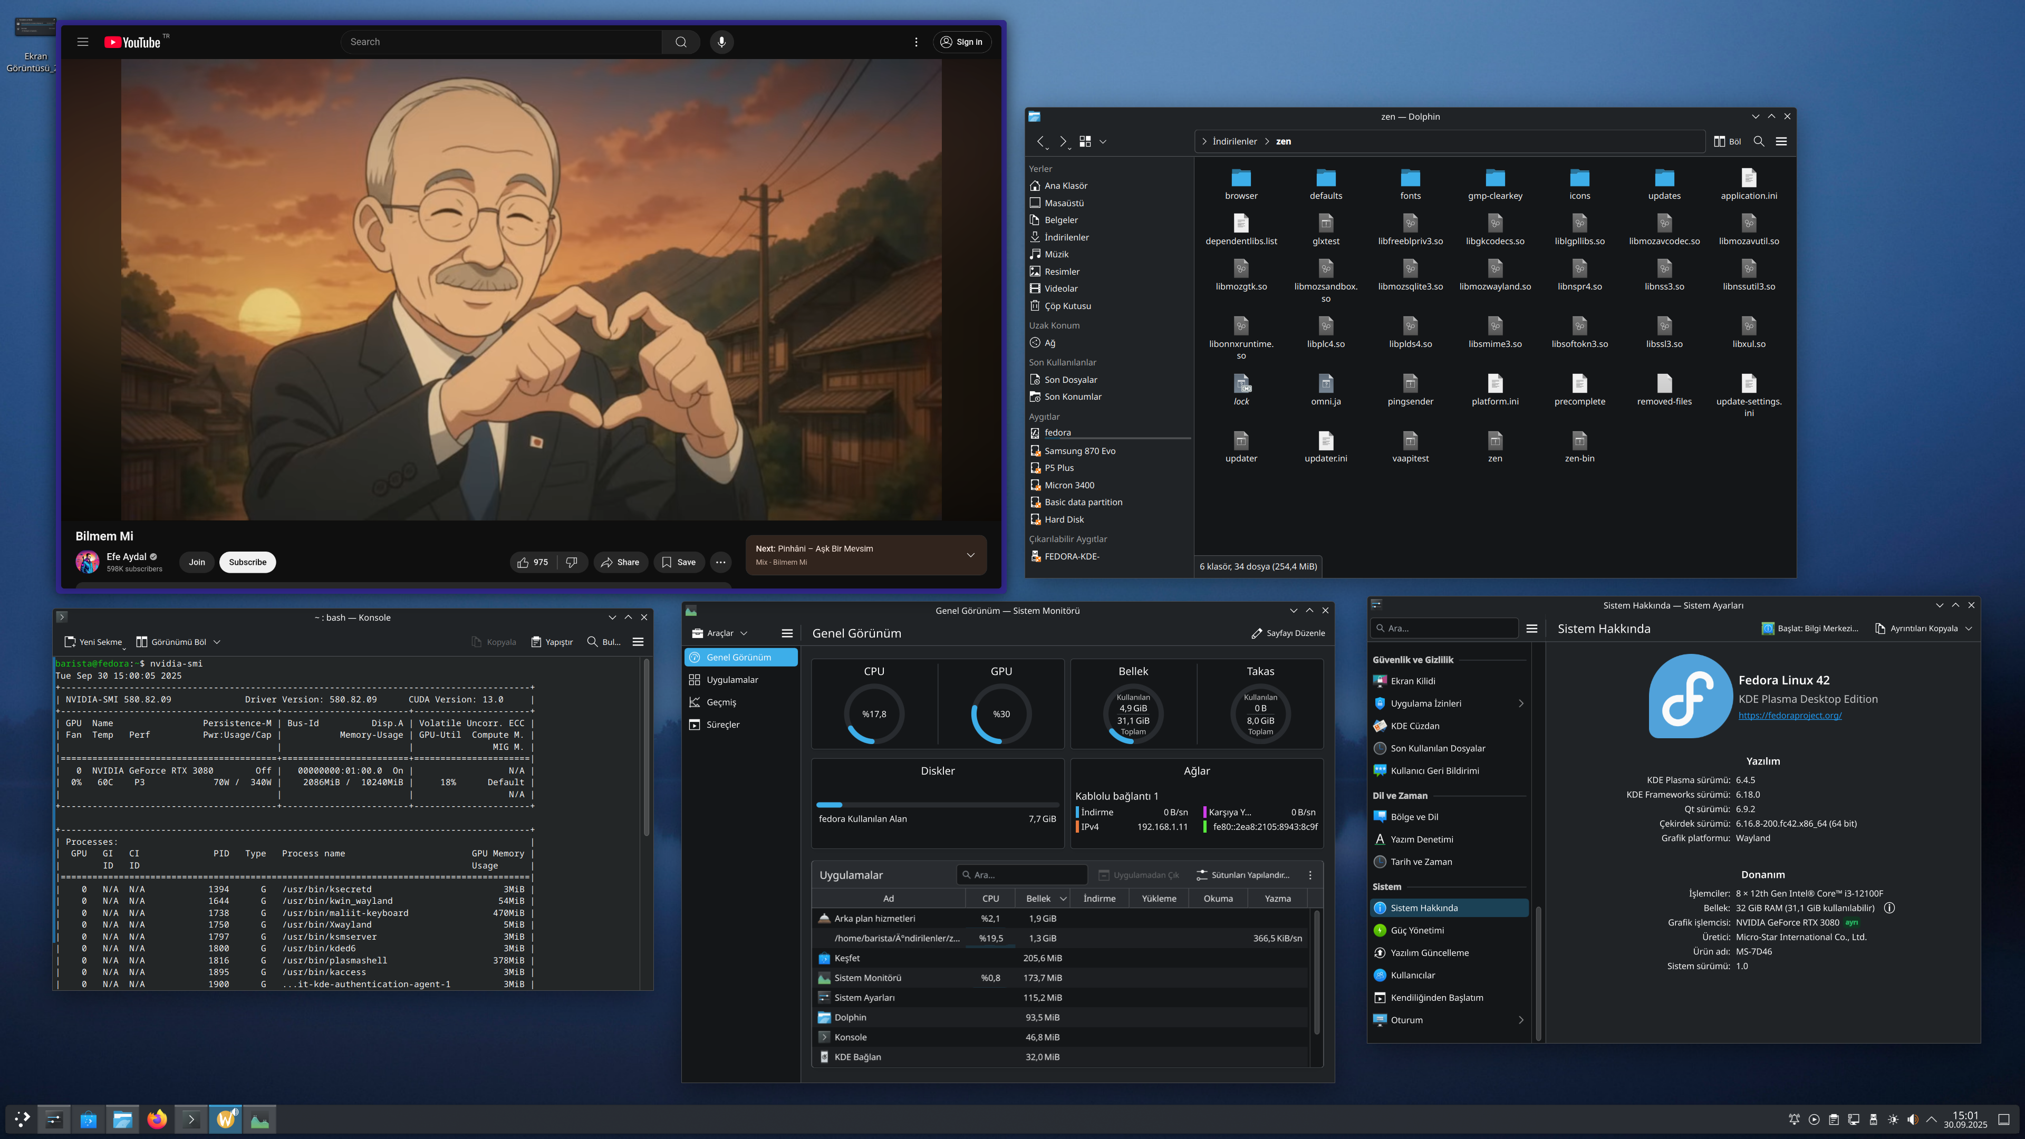Open volume control in system tray
This screenshot has width=2025, height=1139.
pyautogui.click(x=1913, y=1119)
